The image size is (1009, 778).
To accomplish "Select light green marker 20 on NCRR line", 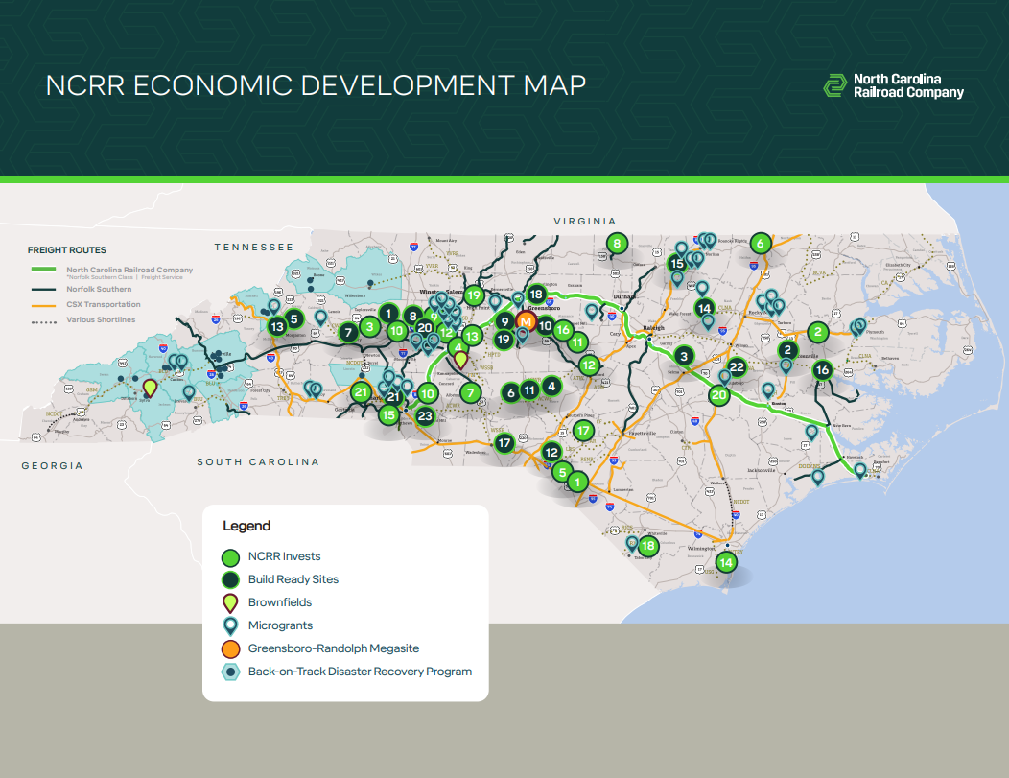I will [x=719, y=393].
